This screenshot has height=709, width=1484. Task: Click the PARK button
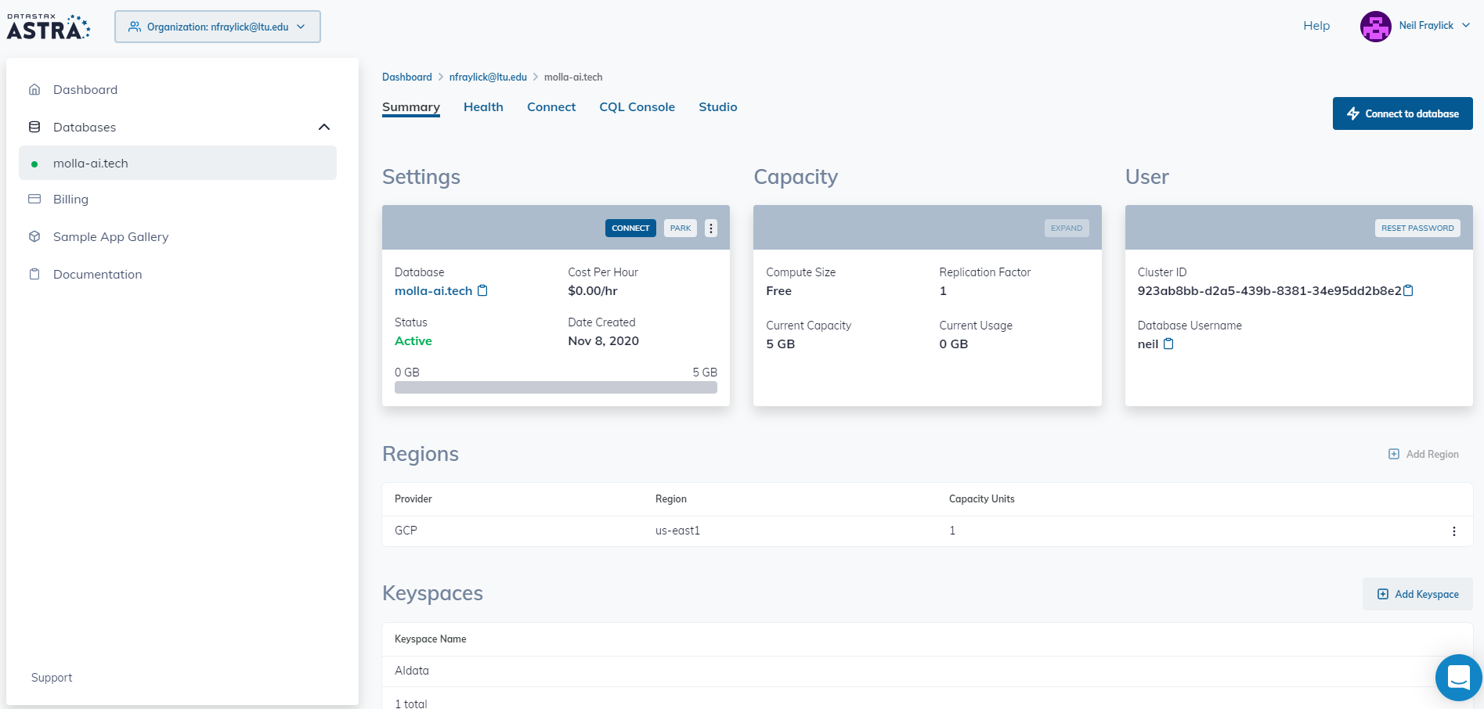681,228
